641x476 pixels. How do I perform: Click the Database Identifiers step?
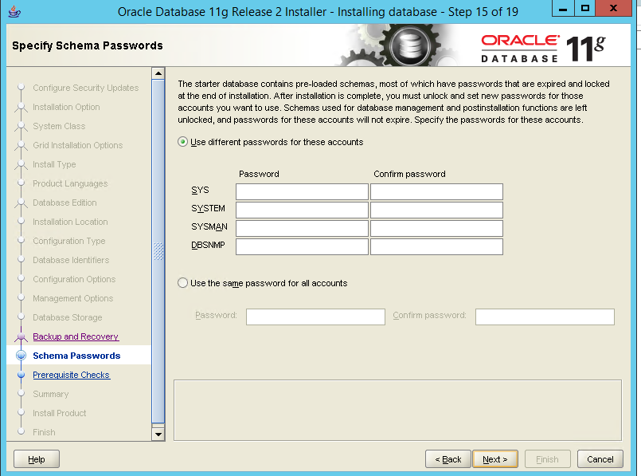(71, 260)
